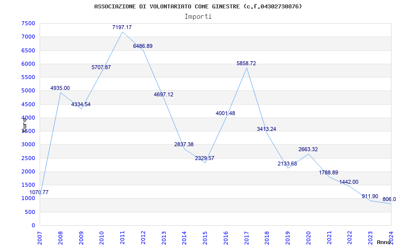The image size is (396, 247).
Task: Click x-axis year 2010
Action: click(102, 238)
